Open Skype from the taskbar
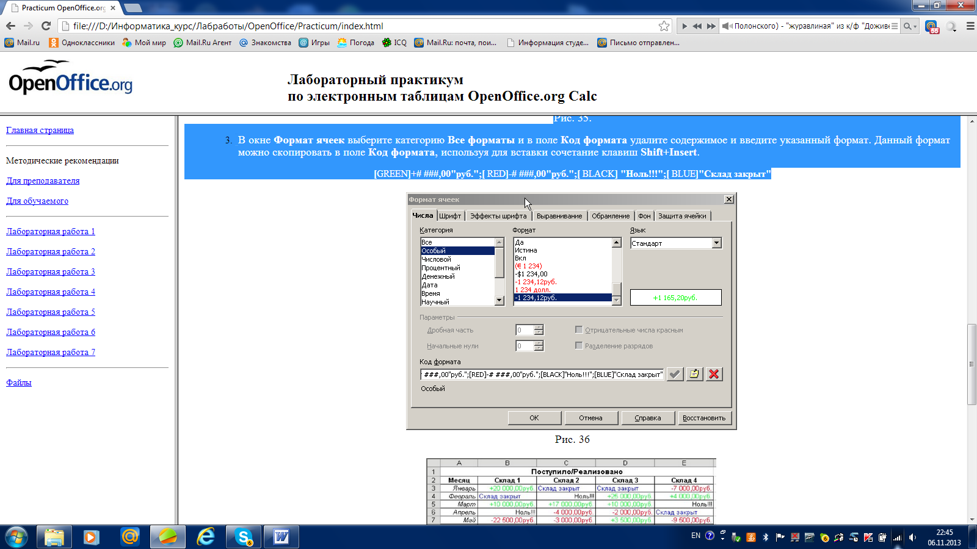This screenshot has width=977, height=549. tap(244, 537)
